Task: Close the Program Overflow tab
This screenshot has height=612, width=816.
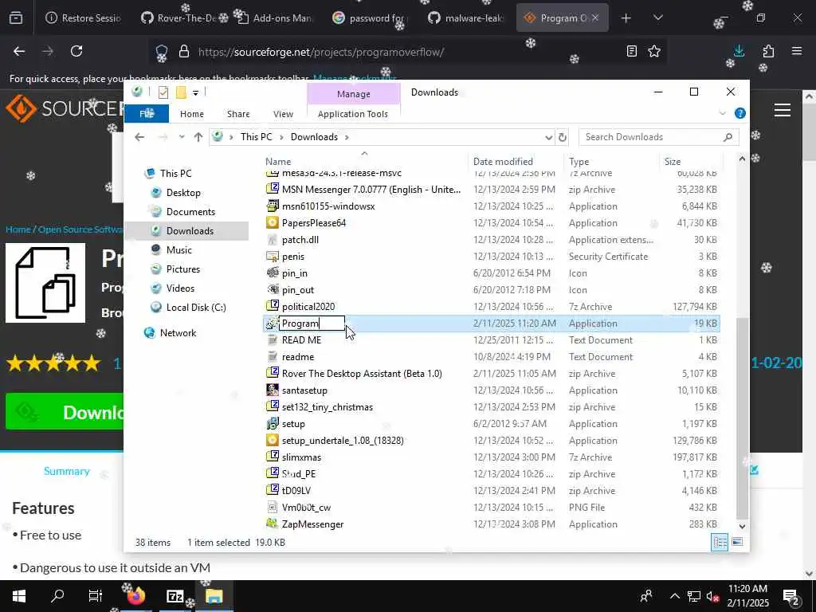Action: pyautogui.click(x=595, y=18)
